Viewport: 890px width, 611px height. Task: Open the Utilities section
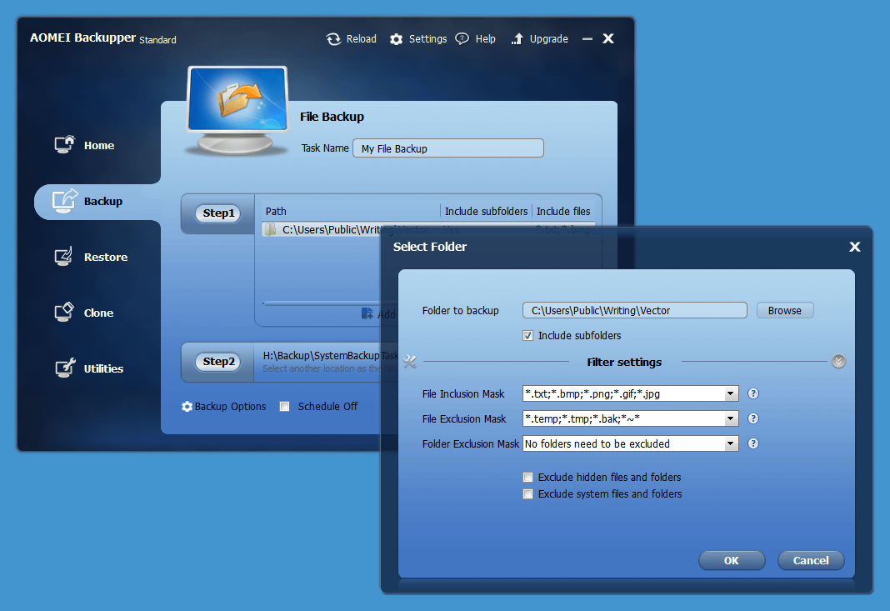point(104,368)
